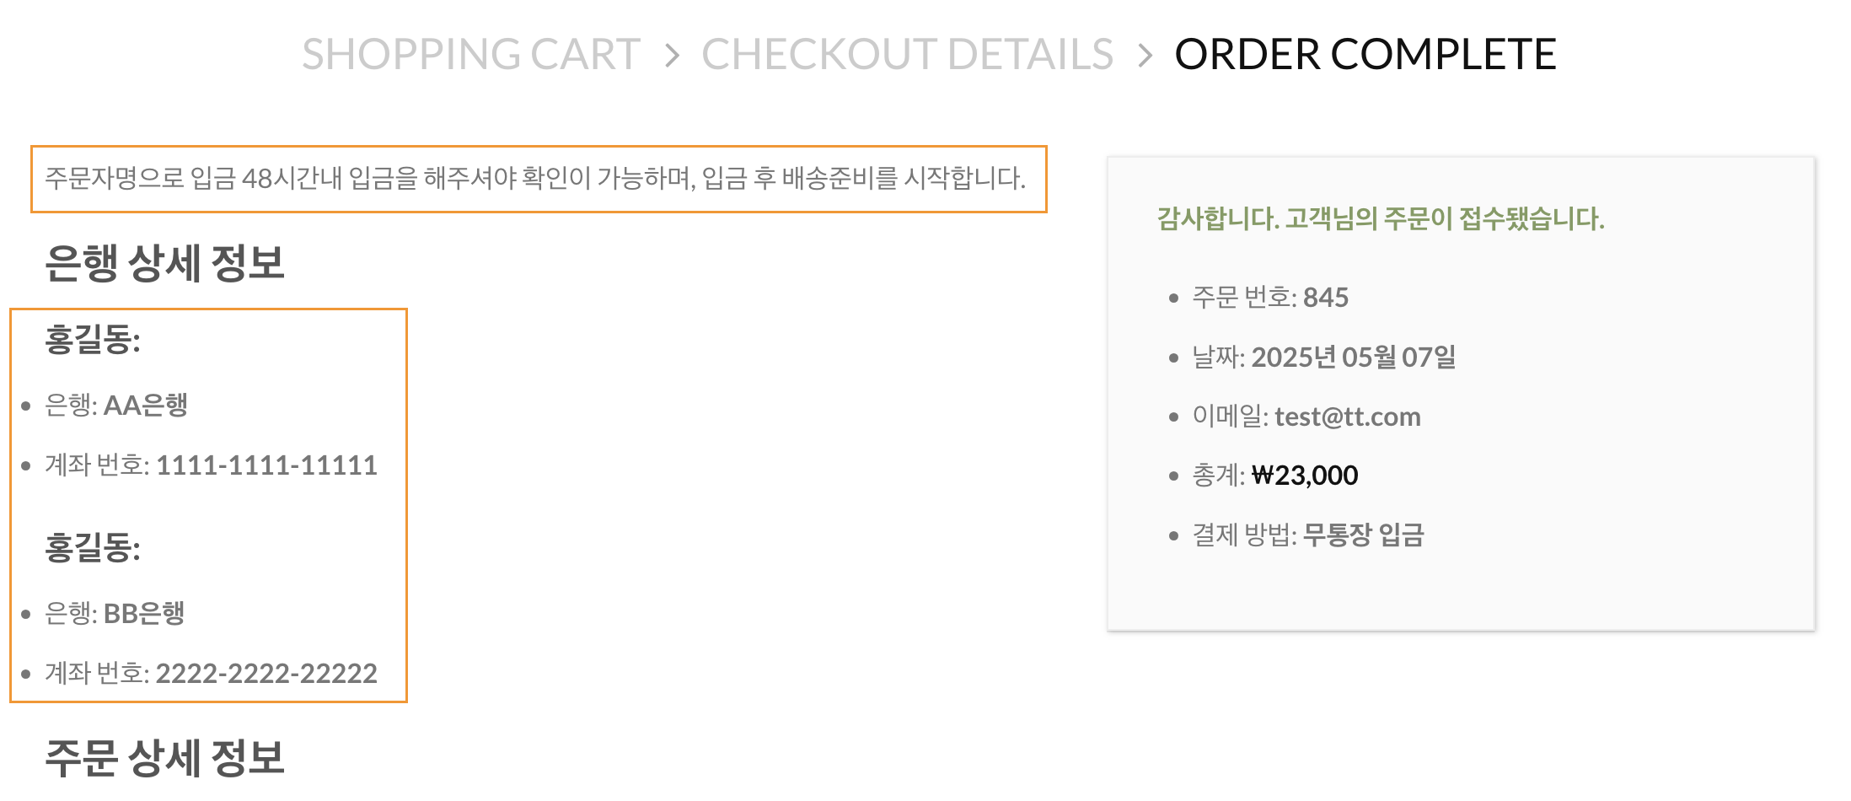Click the green 감사합니다 order received message
This screenshot has width=1851, height=801.
point(1381,219)
